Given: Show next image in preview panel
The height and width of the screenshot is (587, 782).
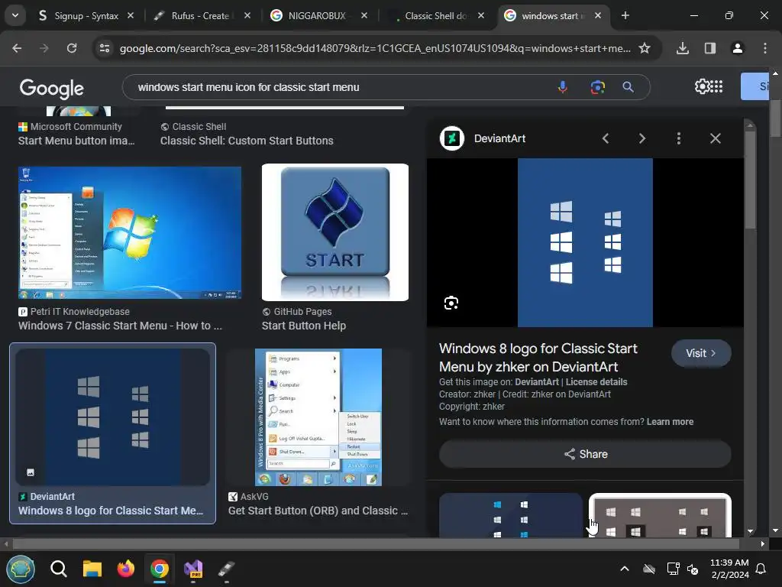Looking at the screenshot, I should click(641, 138).
